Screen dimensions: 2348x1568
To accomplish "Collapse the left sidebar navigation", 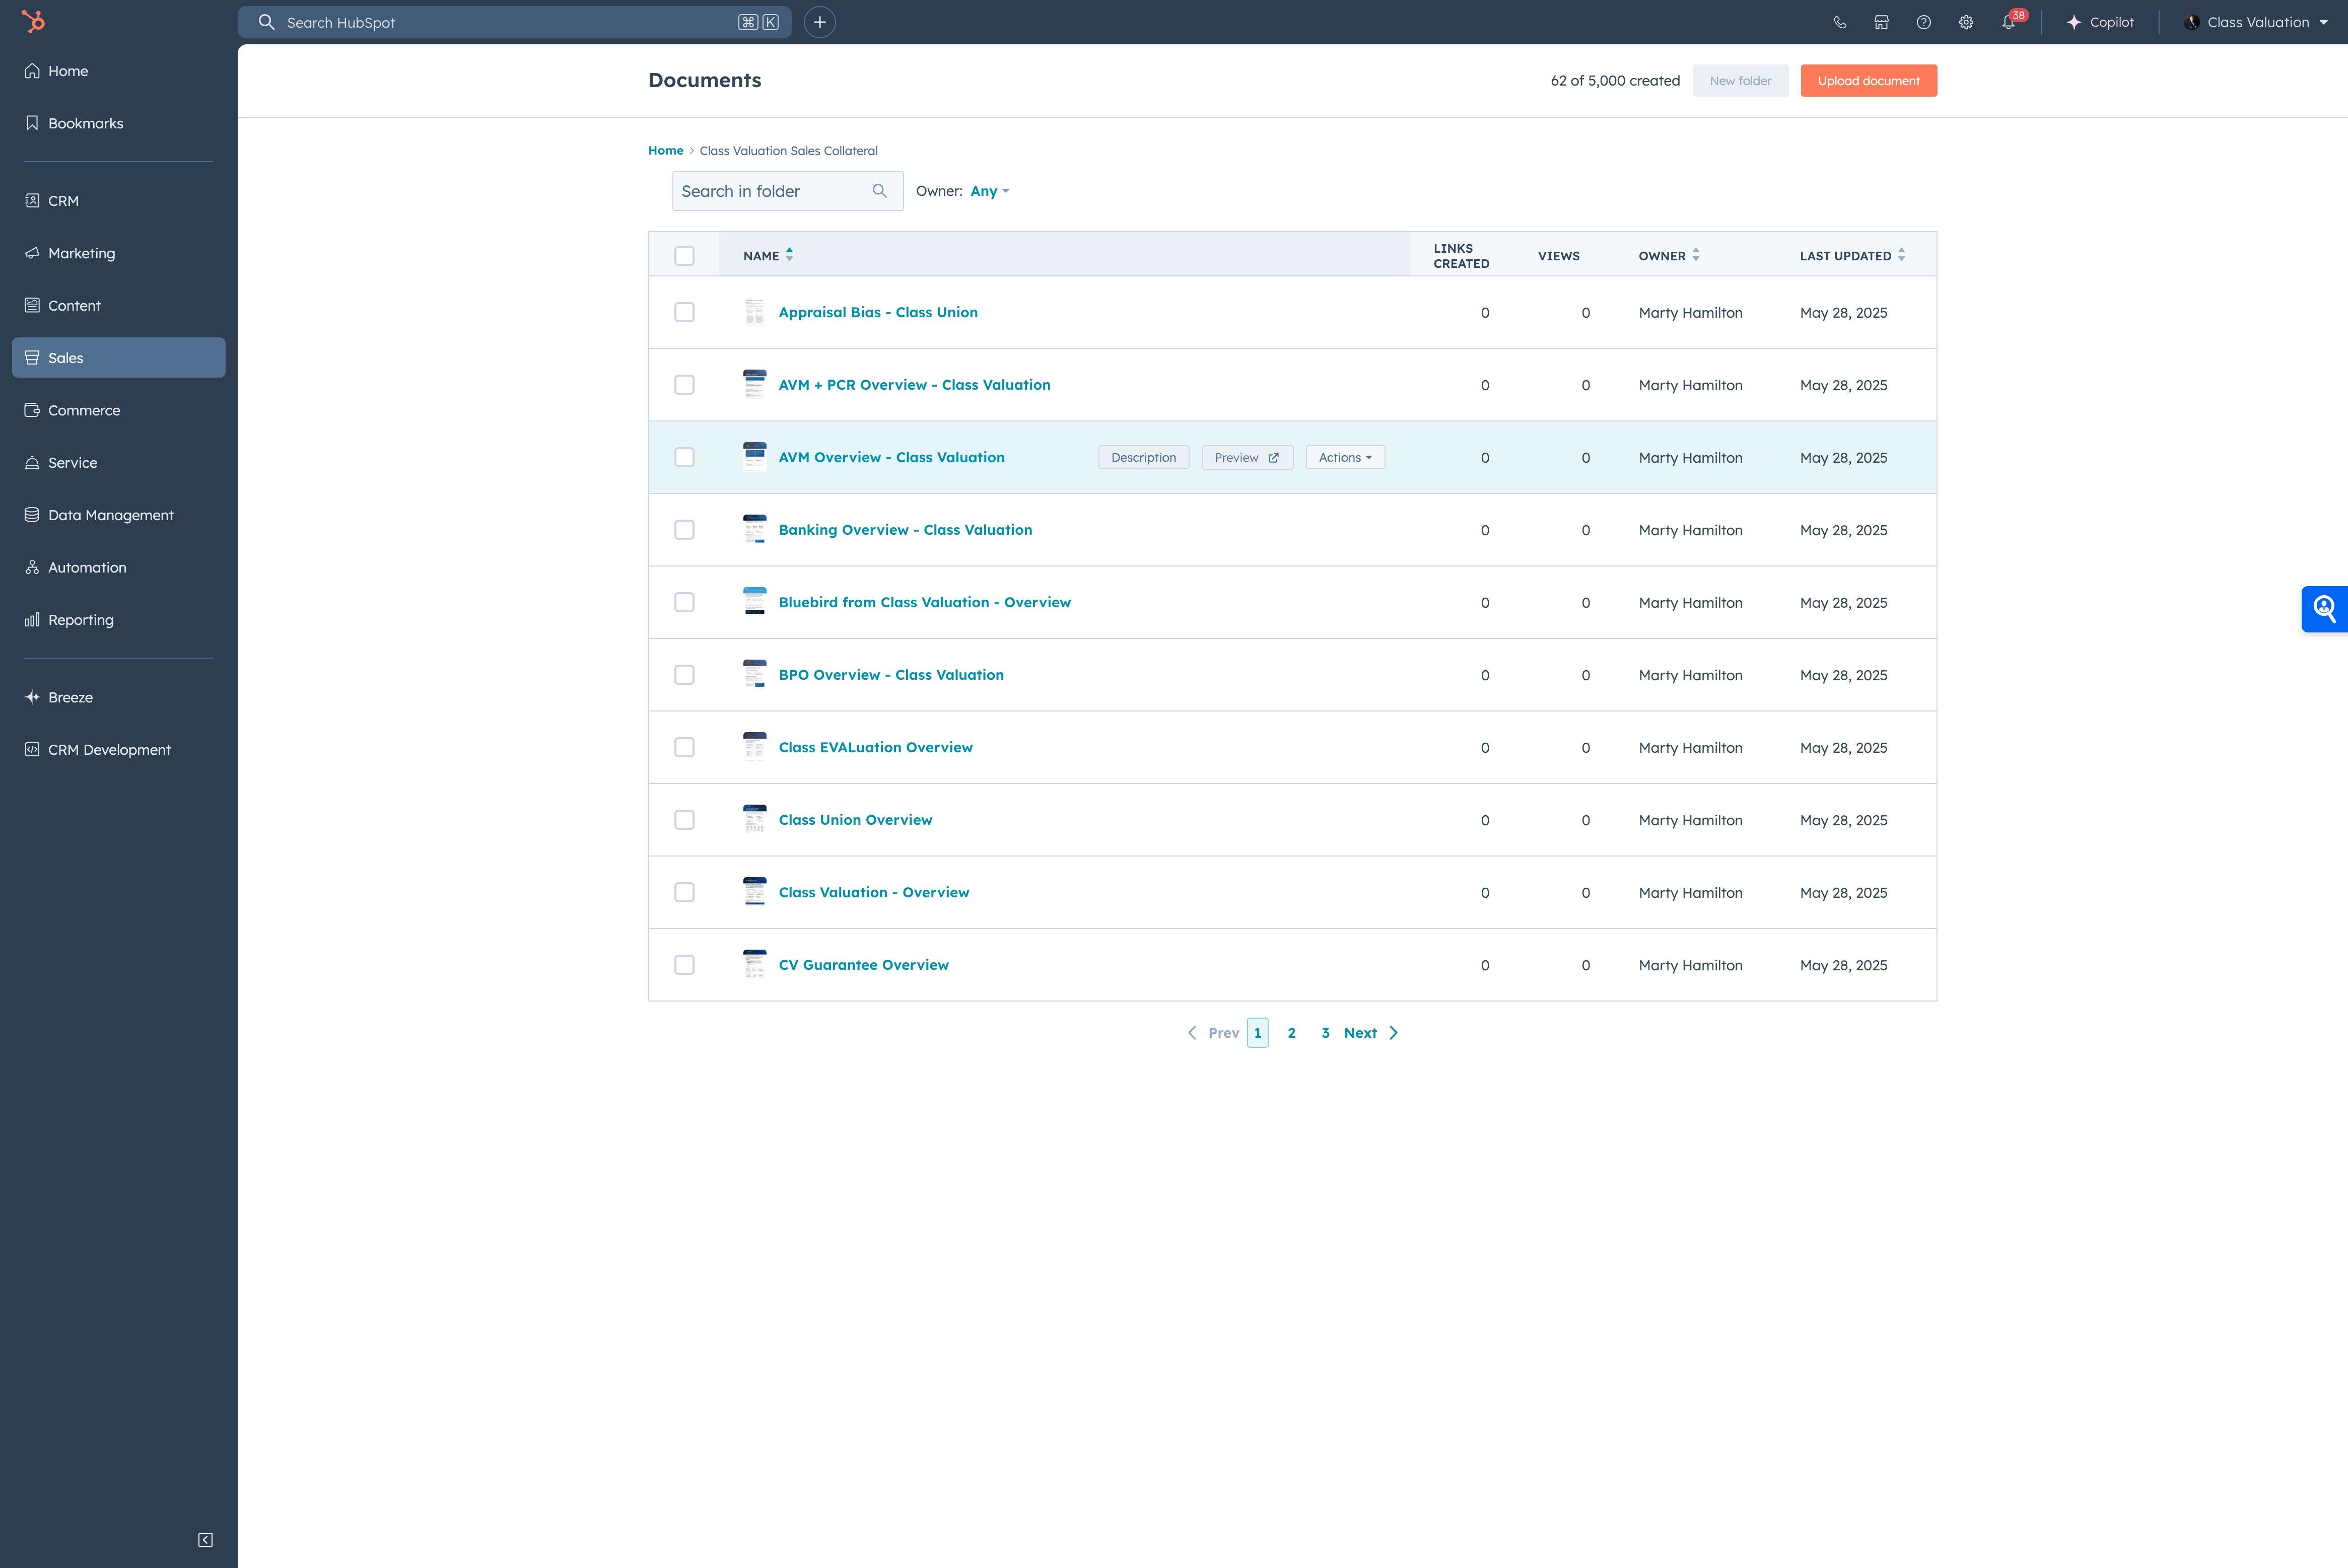I will click(205, 1539).
